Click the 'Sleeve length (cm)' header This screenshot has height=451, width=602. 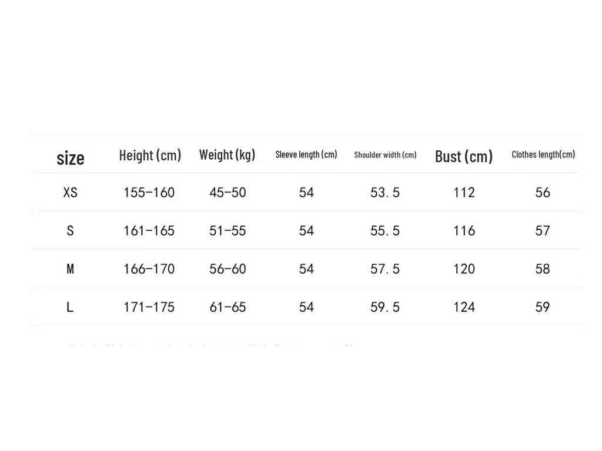click(306, 154)
